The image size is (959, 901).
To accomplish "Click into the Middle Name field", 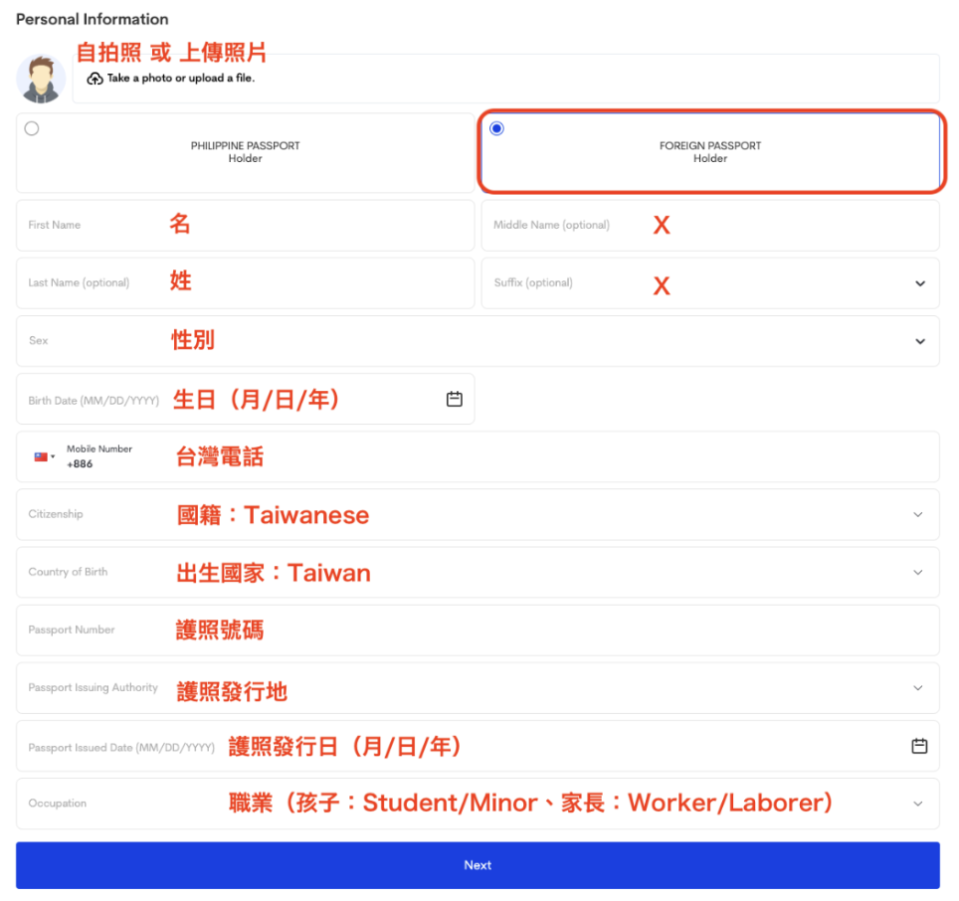I will tap(710, 225).
